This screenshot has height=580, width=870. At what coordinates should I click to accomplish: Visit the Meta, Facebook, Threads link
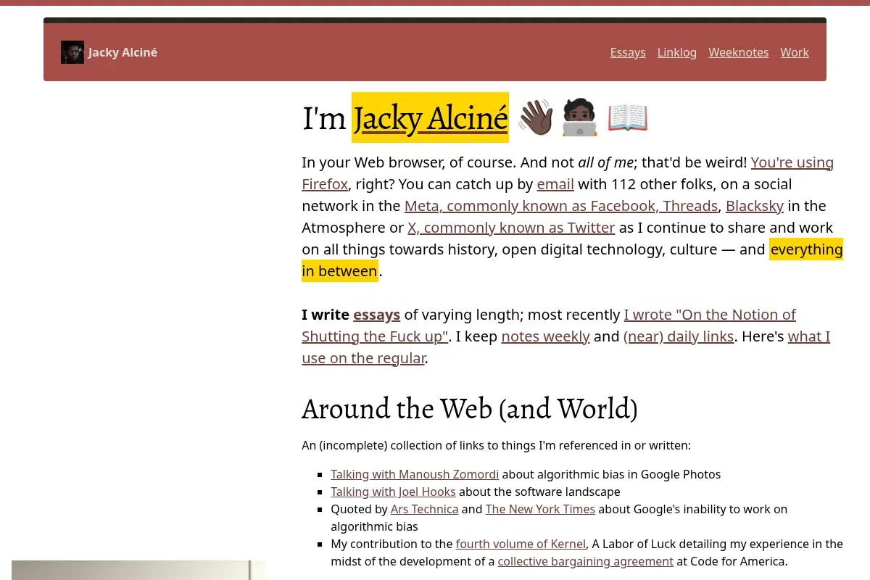click(x=561, y=206)
